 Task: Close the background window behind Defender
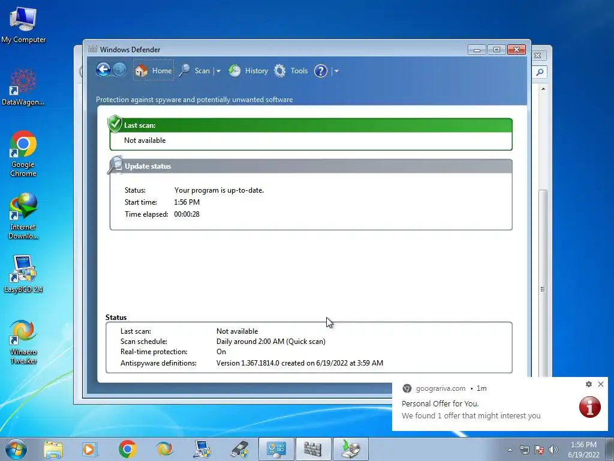coord(538,56)
